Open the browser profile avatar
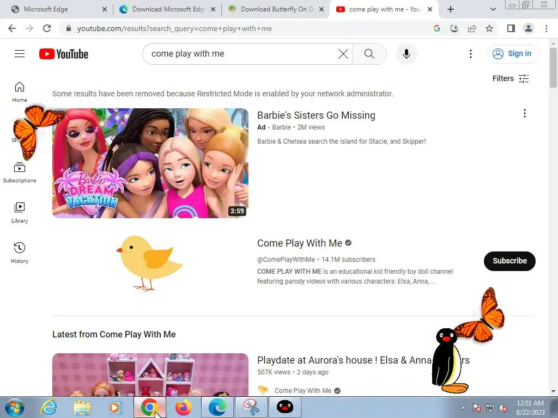558x418 pixels. tap(529, 28)
